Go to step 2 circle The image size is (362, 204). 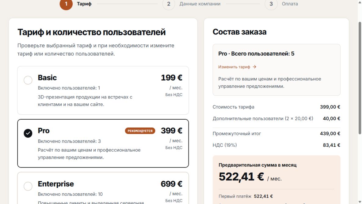169,4
